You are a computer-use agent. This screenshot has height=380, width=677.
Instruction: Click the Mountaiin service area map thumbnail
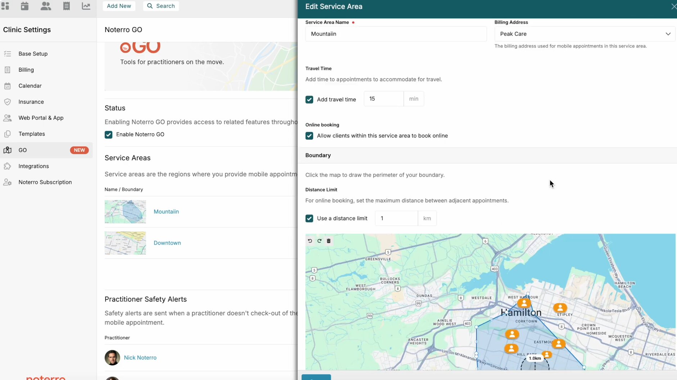125,212
